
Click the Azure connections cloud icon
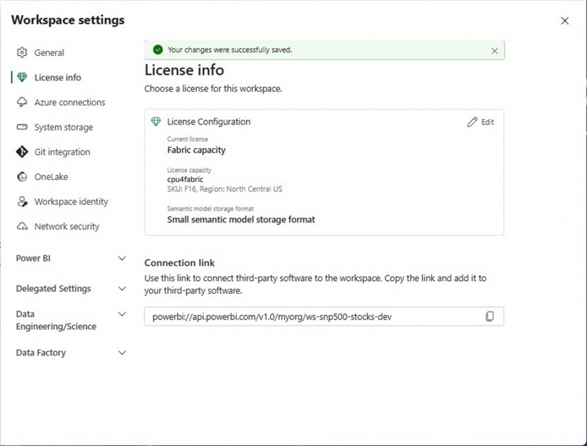pos(22,102)
